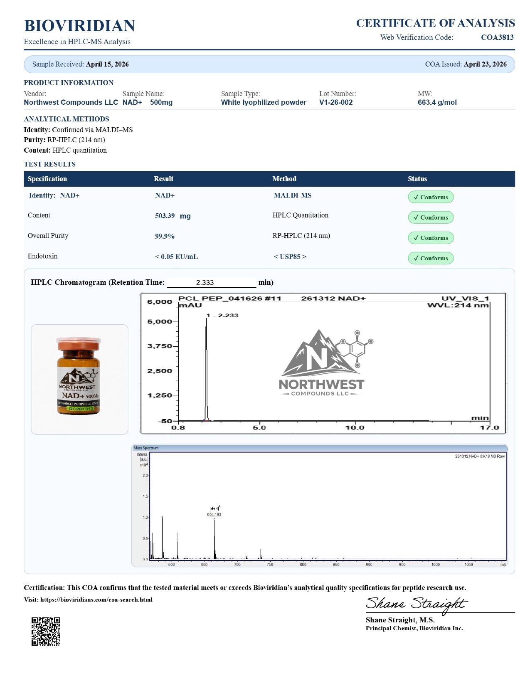Click the web verification code COA3813
530x686 pixels.
(497, 37)
